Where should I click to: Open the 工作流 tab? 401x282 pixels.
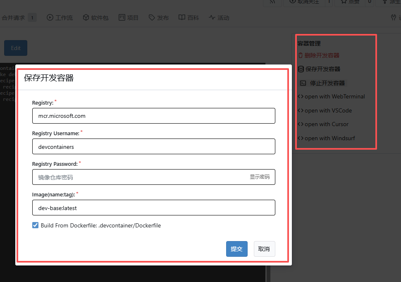60,18
